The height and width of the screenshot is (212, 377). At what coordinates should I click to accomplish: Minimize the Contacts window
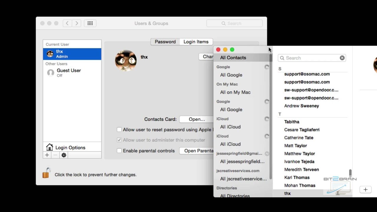click(225, 49)
